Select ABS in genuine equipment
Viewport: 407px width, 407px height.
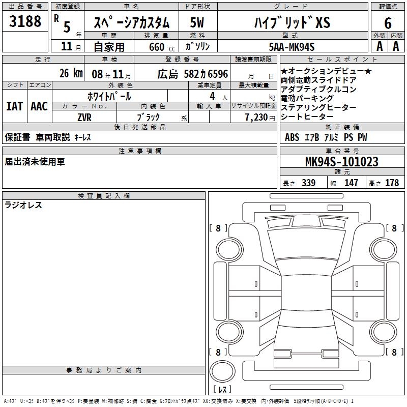pyautogui.click(x=292, y=137)
